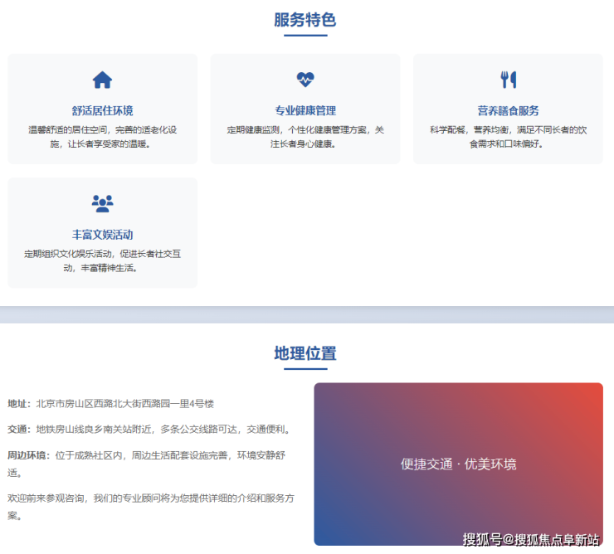Screen dimensions: 614x554
Task: Click the heartbeat health management icon
Action: [x=305, y=80]
